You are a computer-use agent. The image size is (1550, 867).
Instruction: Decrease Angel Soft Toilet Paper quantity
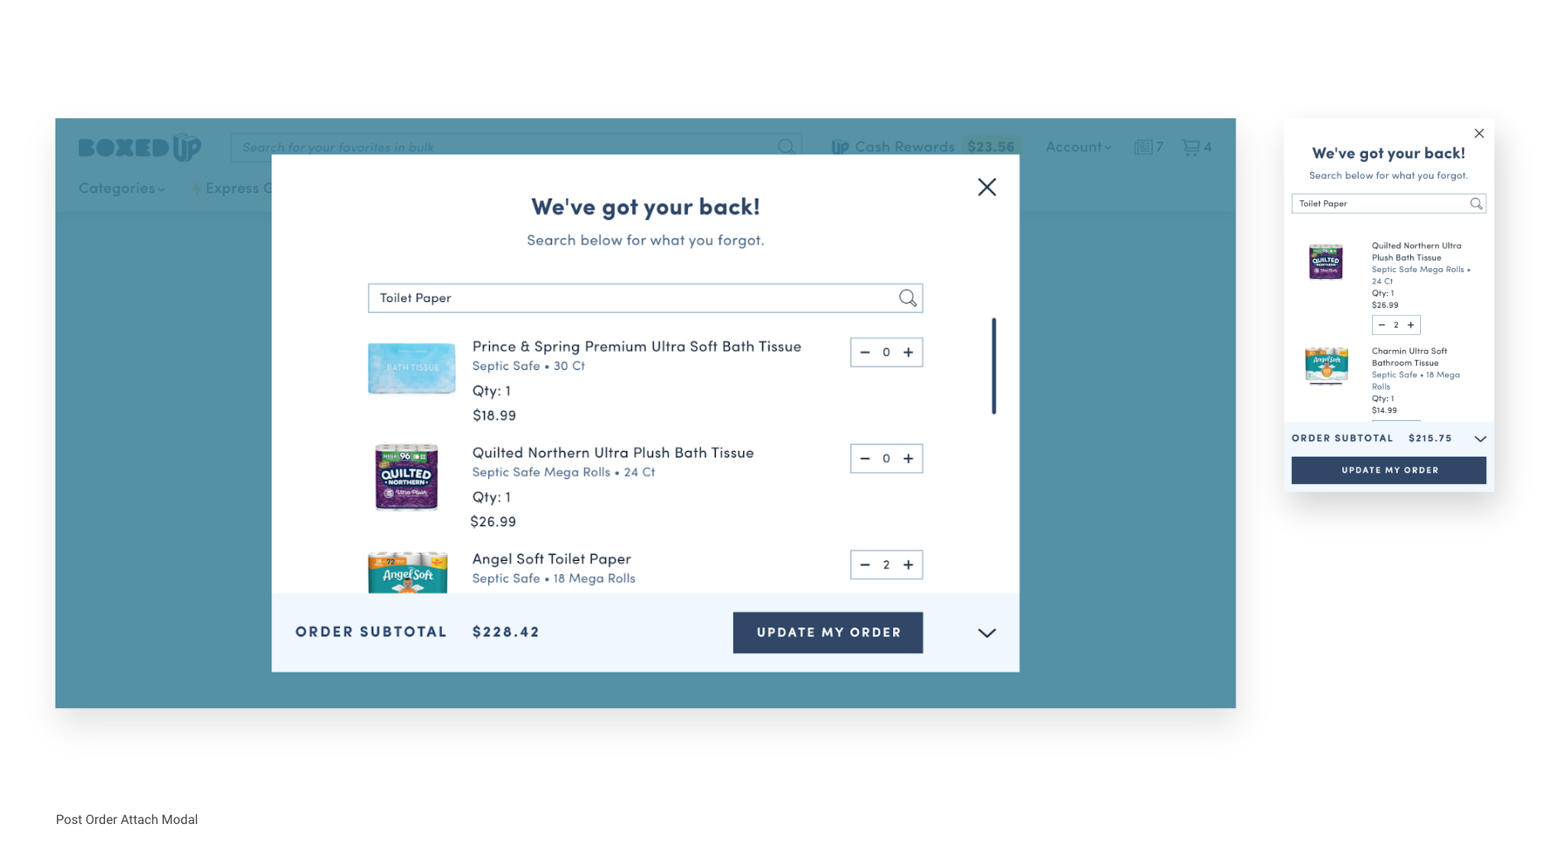(865, 565)
